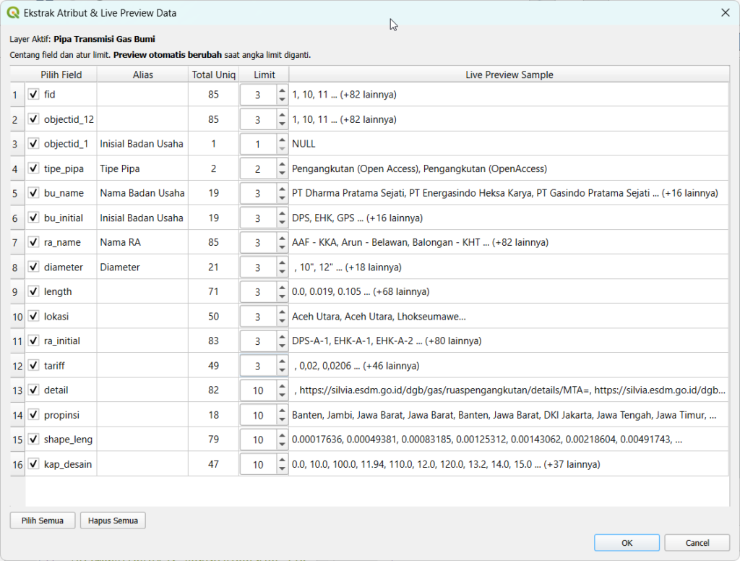Uncheck the fid field checkbox
The width and height of the screenshot is (740, 561).
(x=33, y=95)
